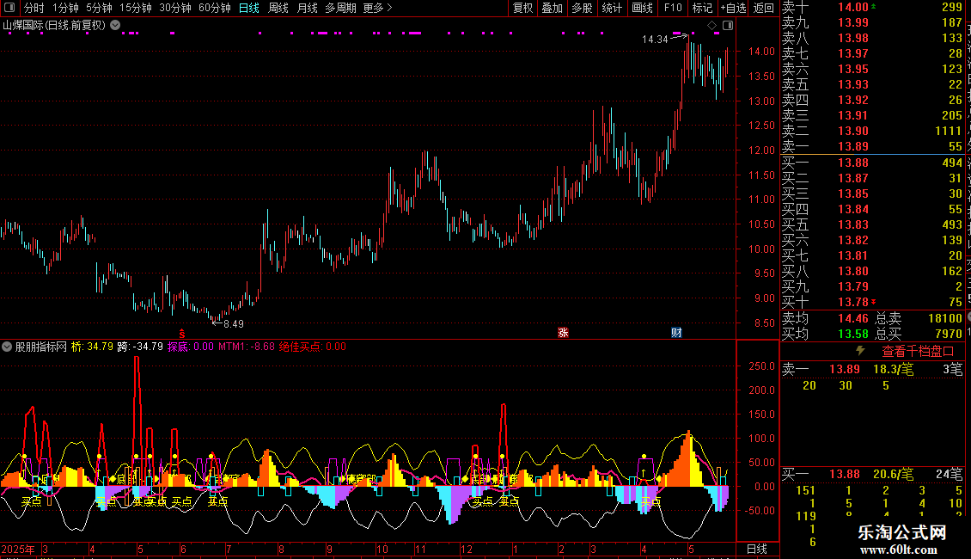Viewport: 971px width, 559px height.
Task: Collapse the 股朋指标网 indicator panel
Action: click(7, 347)
